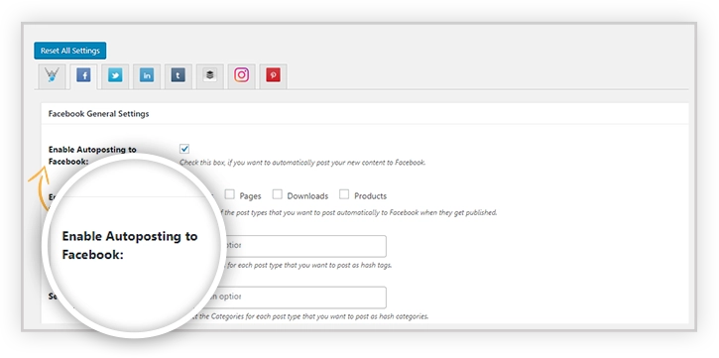
Task: Check the Pages post type checkbox
Action: [x=230, y=194]
